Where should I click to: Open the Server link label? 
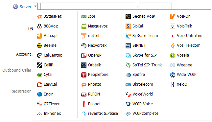[25, 7]
